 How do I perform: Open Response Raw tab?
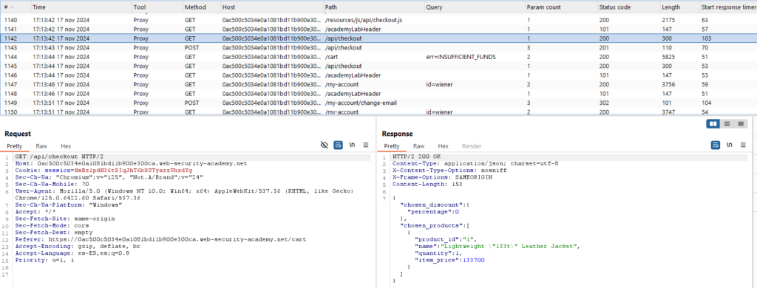coord(418,146)
